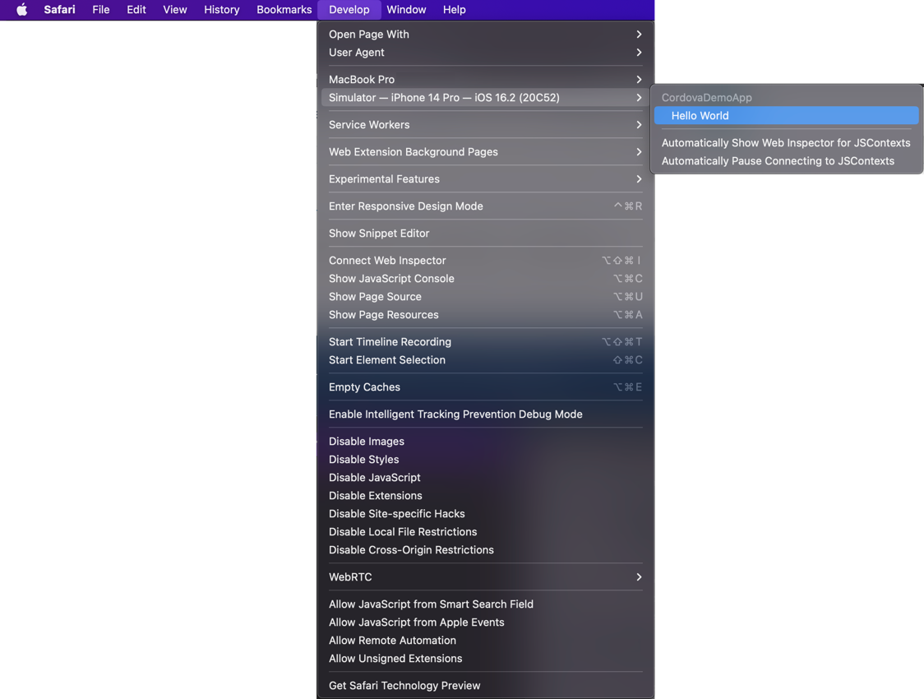Expand the MacBook Pro submenu
The height and width of the screenshot is (699, 924).
tap(486, 80)
